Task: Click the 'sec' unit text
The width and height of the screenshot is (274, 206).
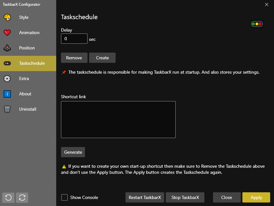Action: tap(92, 40)
